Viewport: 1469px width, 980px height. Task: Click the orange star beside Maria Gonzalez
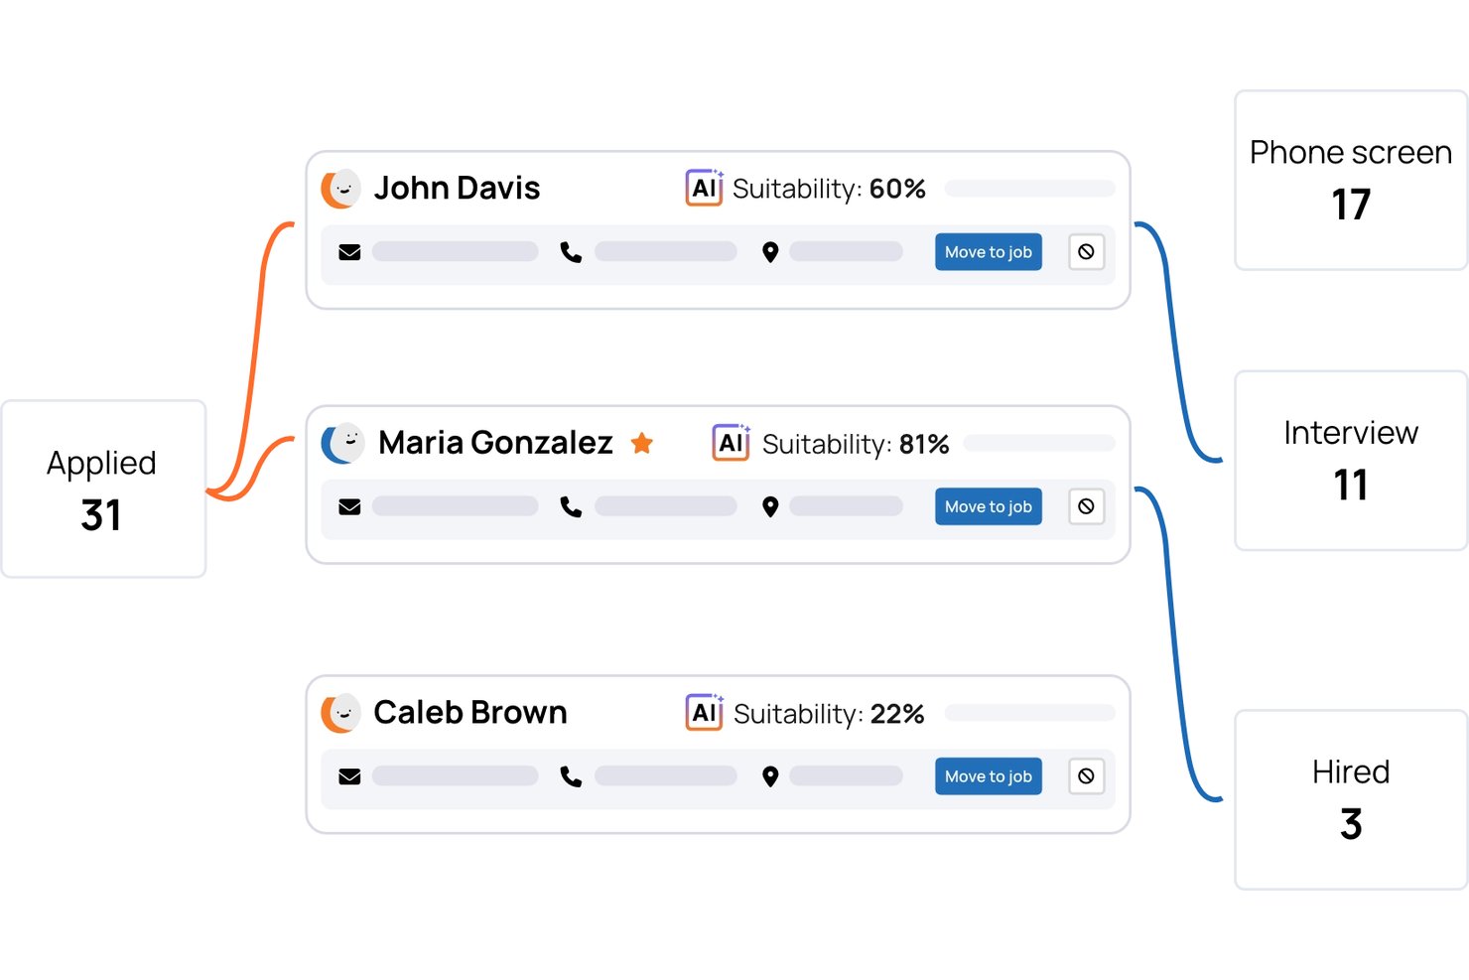pos(642,443)
